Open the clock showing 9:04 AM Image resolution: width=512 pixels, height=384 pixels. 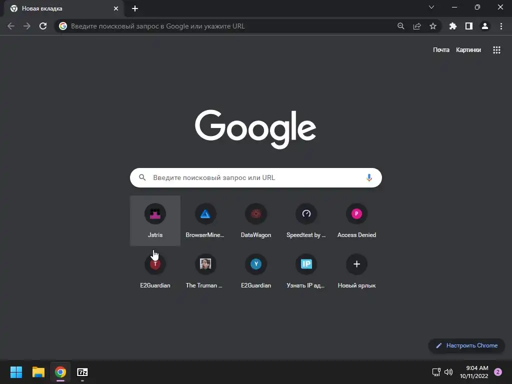pyautogui.click(x=474, y=372)
